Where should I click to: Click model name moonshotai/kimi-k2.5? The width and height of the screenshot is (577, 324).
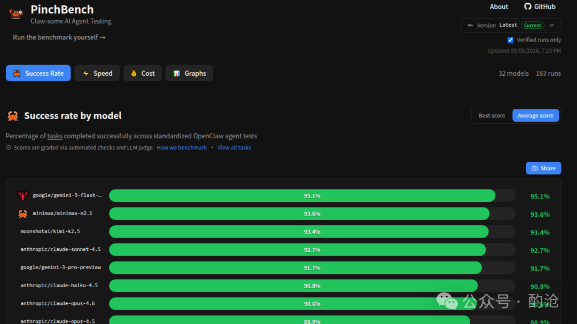(50, 231)
